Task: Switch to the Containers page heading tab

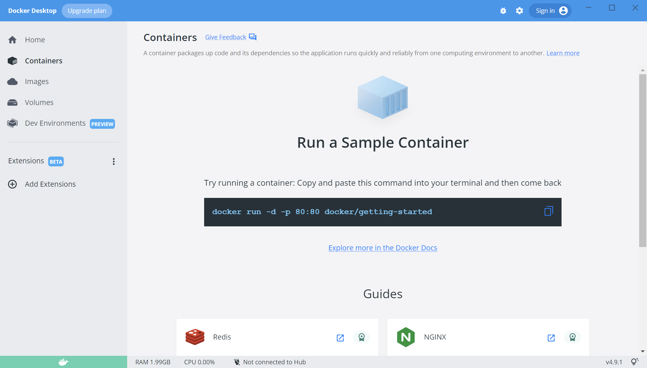Action: pyautogui.click(x=170, y=37)
